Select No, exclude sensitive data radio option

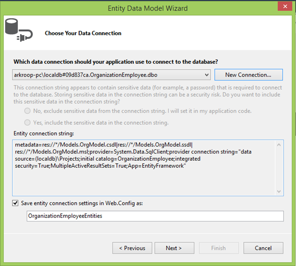tap(28, 111)
